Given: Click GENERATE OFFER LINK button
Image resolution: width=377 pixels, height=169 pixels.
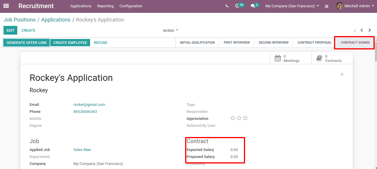Looking at the screenshot, I should click(x=27, y=42).
